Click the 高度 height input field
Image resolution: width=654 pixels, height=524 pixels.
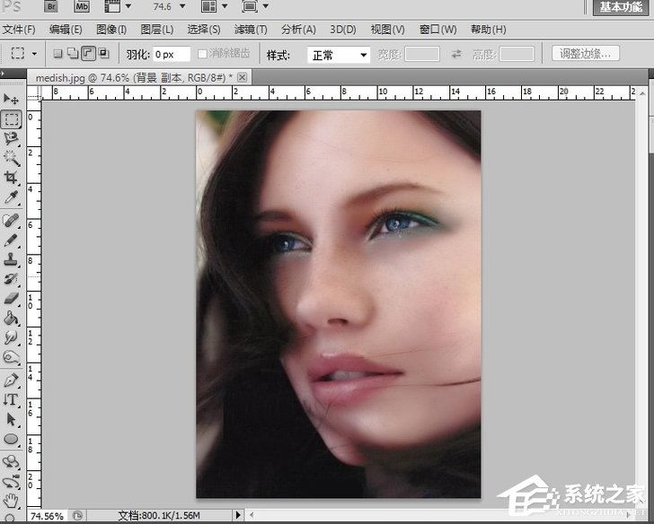click(x=517, y=54)
